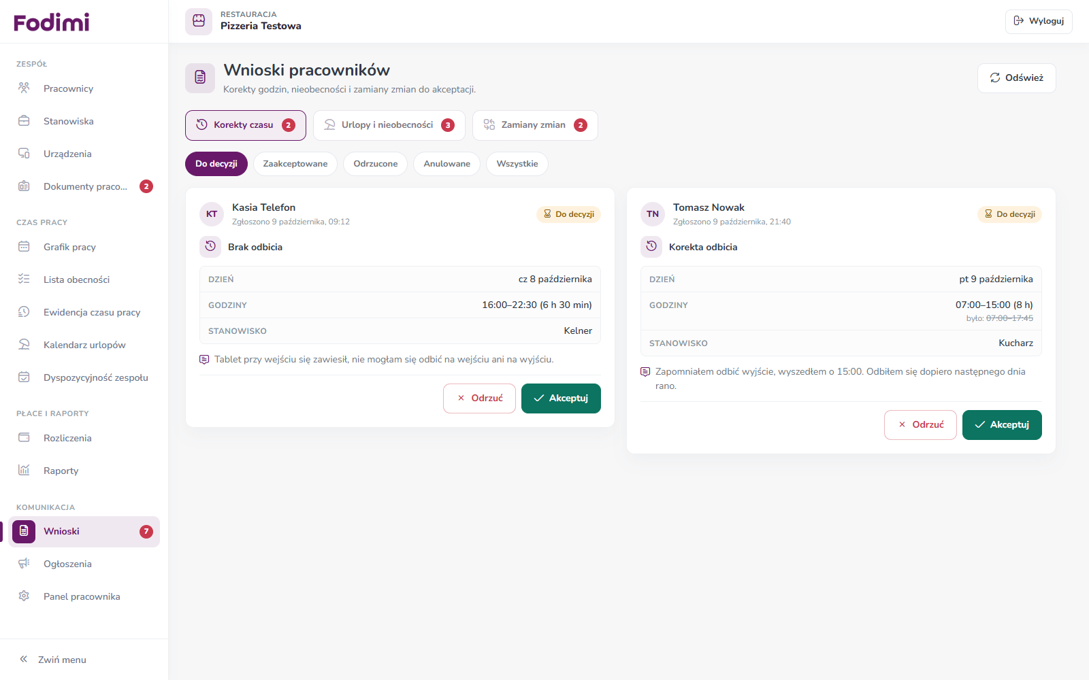
Task: Open Kalendarz urlopów in sidebar
Action: 84,345
